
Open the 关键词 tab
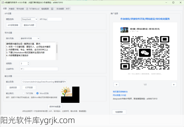[12, 9]
